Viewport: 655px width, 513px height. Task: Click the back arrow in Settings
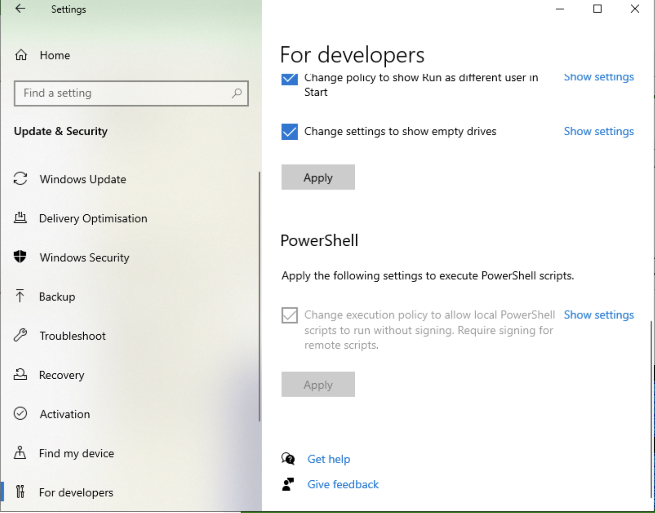(20, 9)
